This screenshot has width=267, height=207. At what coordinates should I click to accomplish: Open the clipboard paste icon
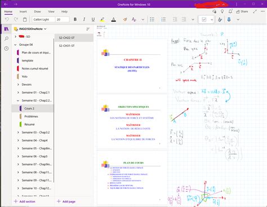coord(25,19)
